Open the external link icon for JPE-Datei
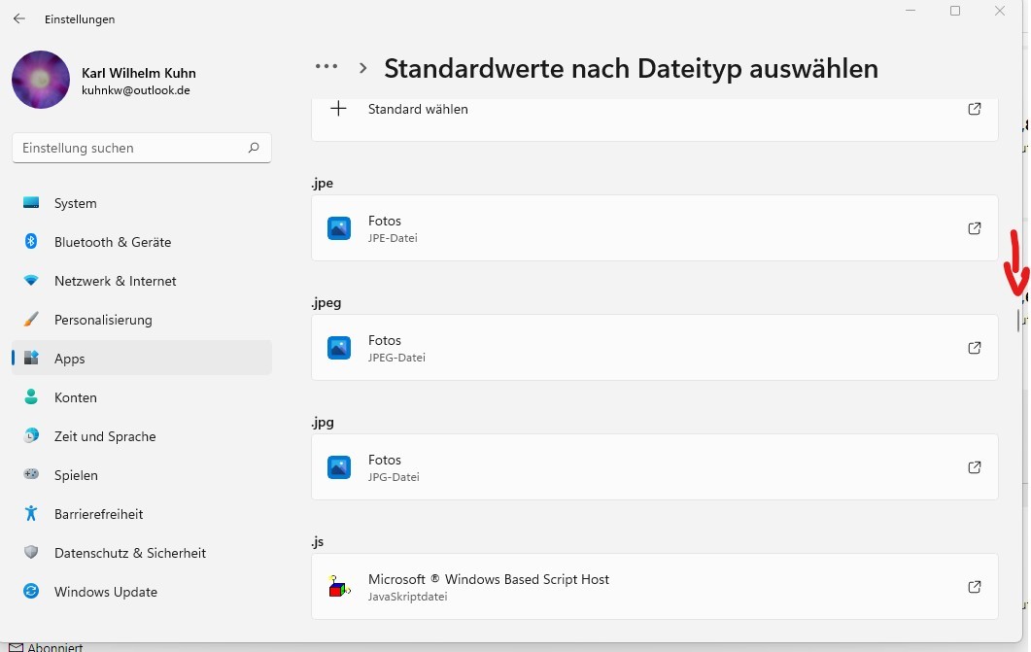This screenshot has height=652, width=1031. coord(975,228)
